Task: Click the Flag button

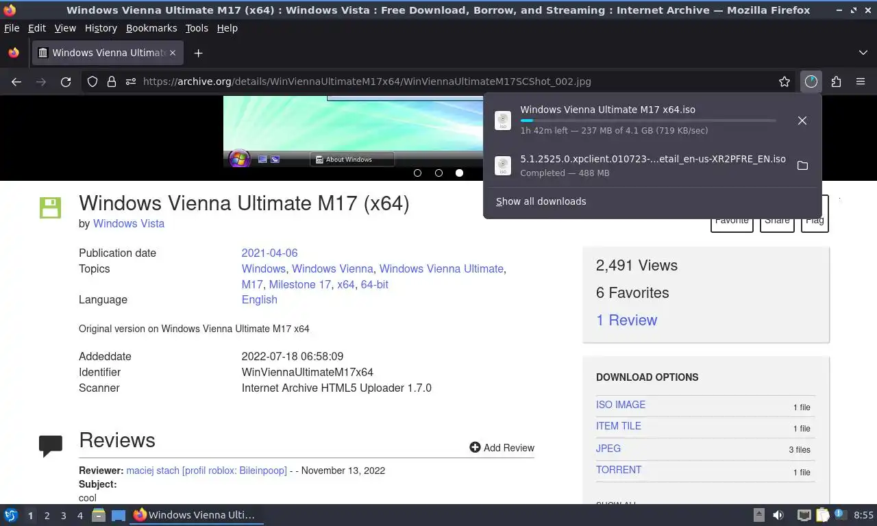Action: click(x=815, y=220)
